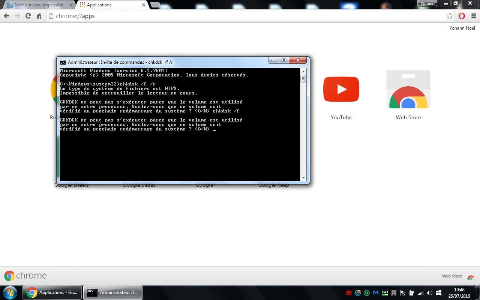This screenshot has height=300, width=480.
Task: Go to the Chrome home page
Action: tap(39, 16)
